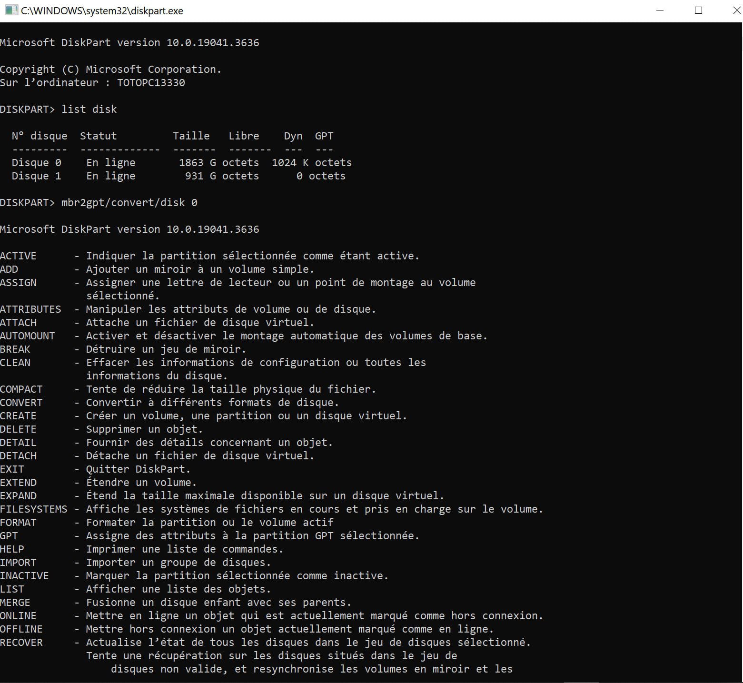743x683 pixels.
Task: Click the 'Disque 1' row in disk list
Action: tap(37, 176)
